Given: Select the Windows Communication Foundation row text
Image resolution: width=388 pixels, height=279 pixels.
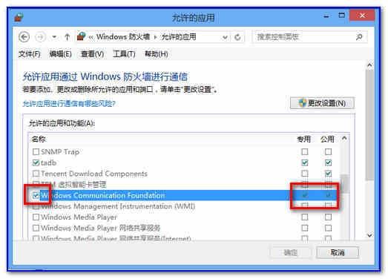Looking at the screenshot, I should tap(102, 195).
